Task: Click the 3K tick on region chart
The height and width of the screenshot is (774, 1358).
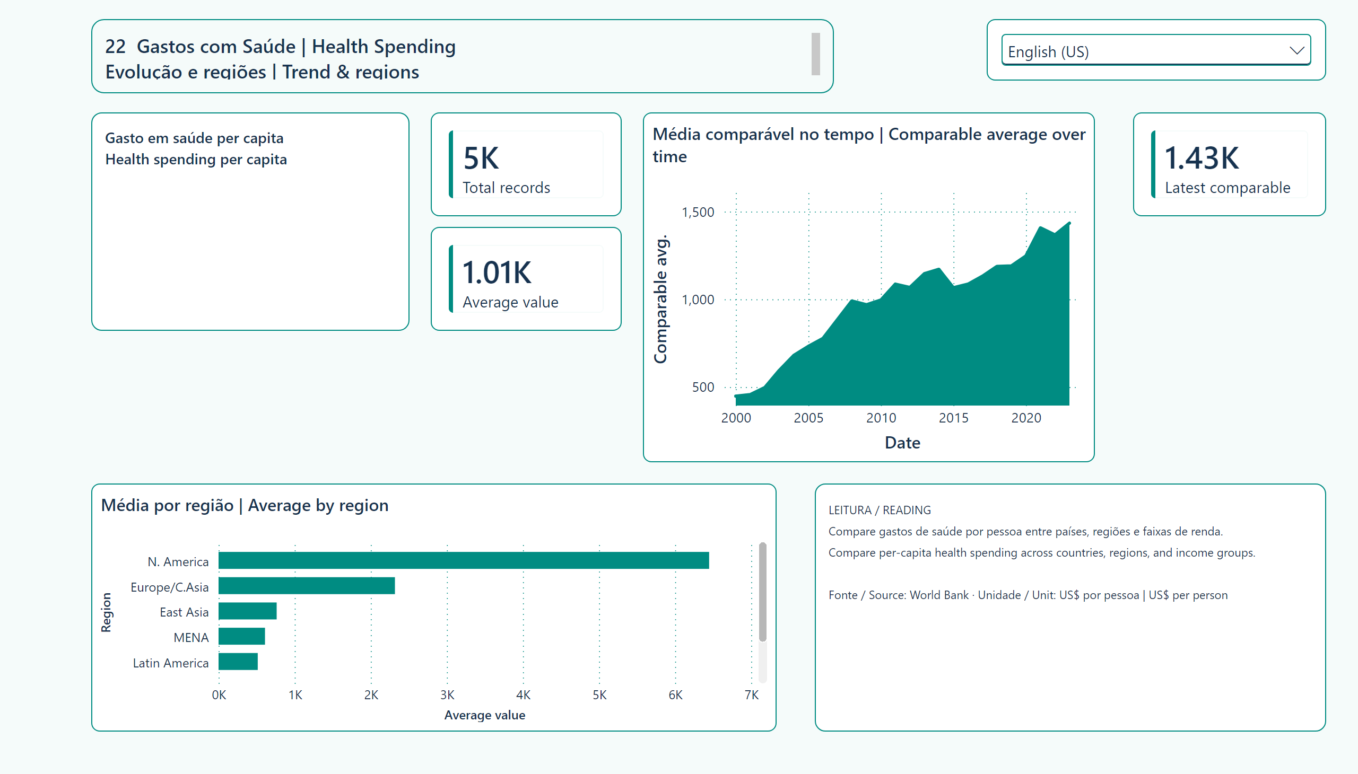Action: 447,695
